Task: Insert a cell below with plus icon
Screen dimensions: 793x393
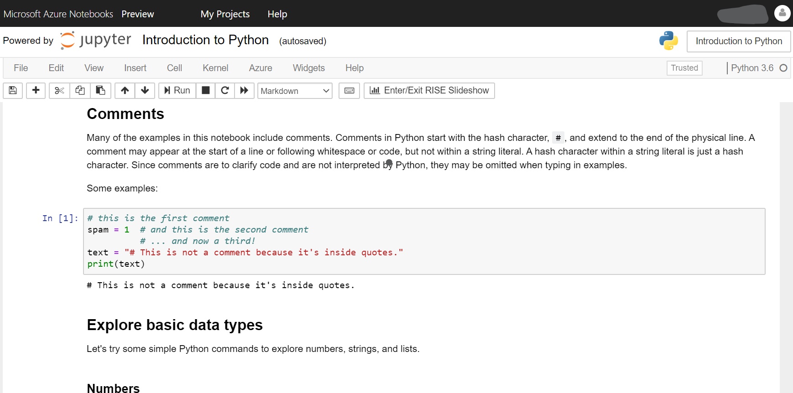Action: pyautogui.click(x=36, y=90)
